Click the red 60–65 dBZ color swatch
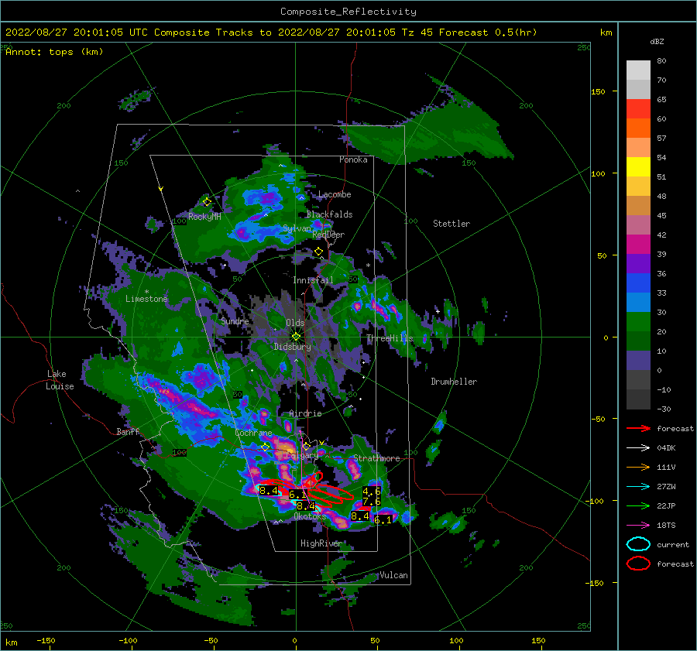 click(x=638, y=109)
